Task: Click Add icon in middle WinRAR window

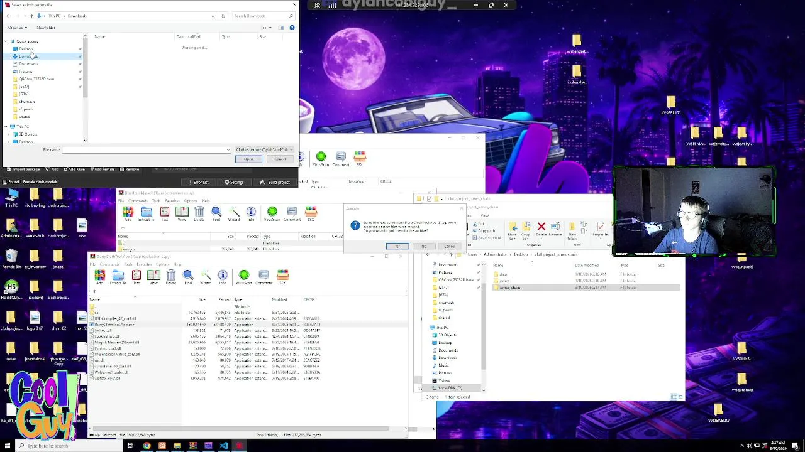Action: (x=128, y=213)
